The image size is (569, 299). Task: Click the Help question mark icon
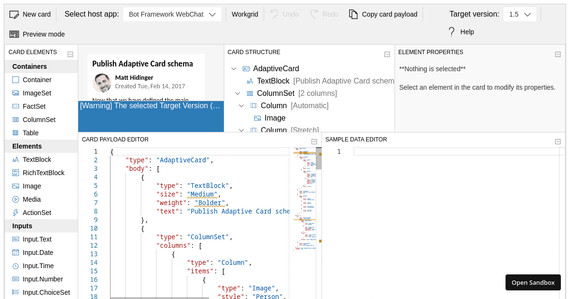(451, 32)
